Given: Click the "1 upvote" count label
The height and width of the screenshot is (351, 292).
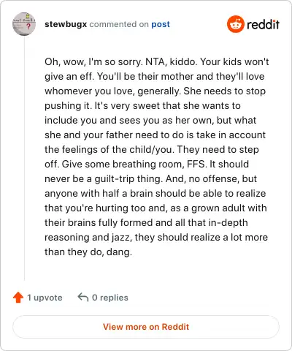Looking at the screenshot, I should pos(45,298).
